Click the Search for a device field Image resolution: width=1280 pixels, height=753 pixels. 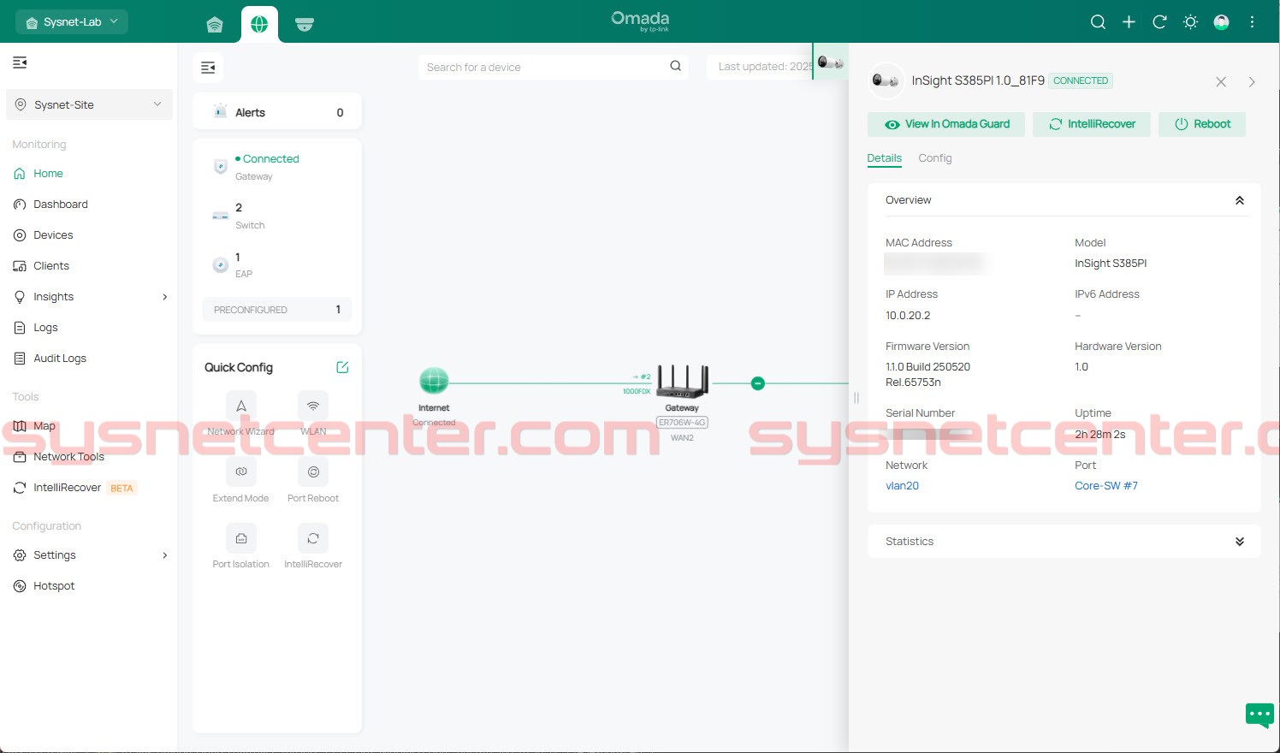tap(545, 67)
